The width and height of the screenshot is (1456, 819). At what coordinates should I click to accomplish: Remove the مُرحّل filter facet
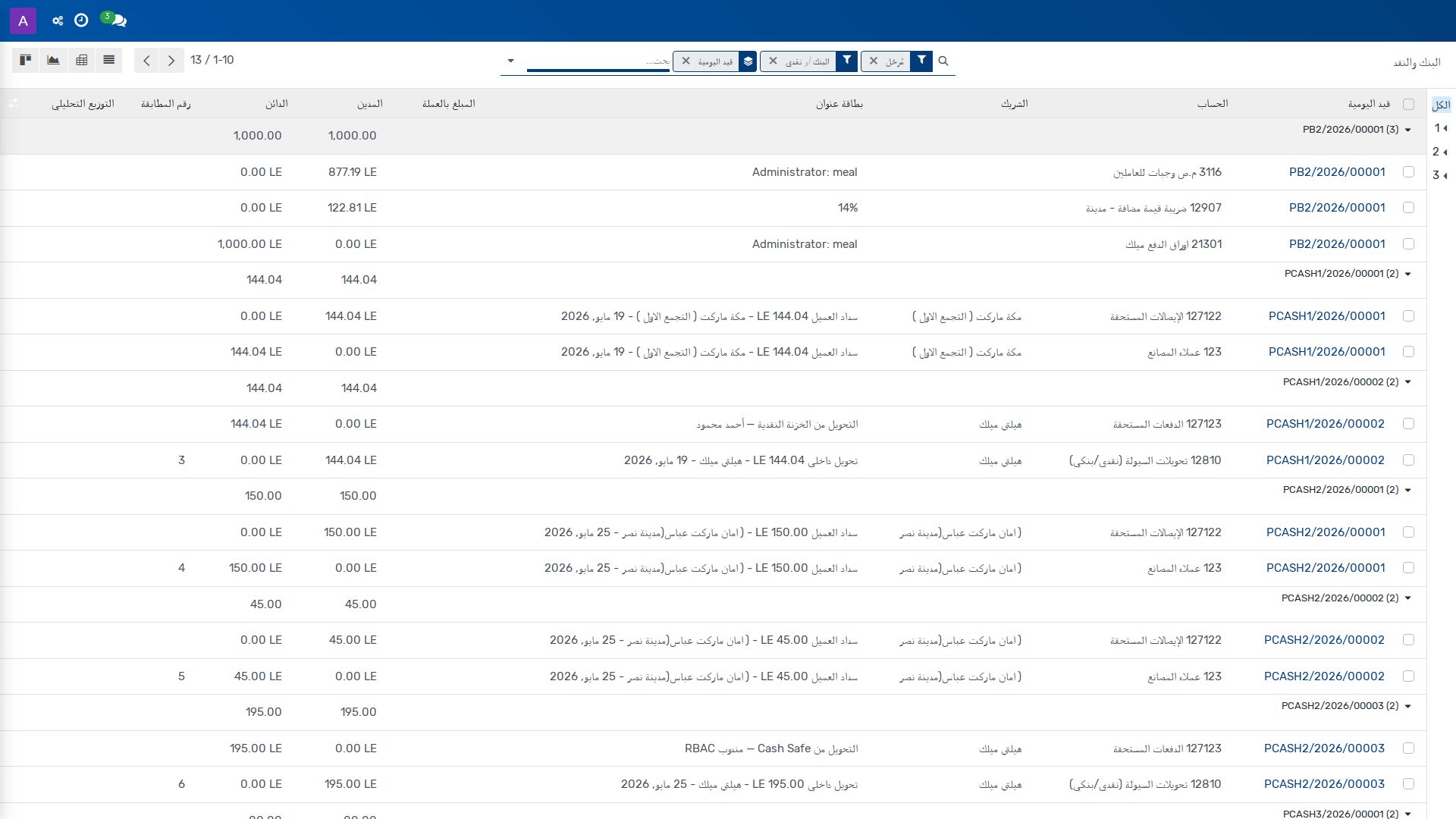[x=874, y=61]
